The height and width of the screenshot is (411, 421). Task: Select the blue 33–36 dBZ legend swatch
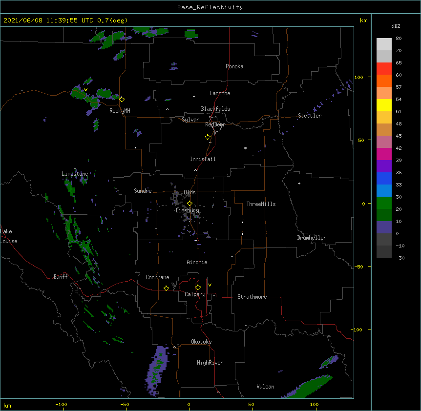coord(384,178)
